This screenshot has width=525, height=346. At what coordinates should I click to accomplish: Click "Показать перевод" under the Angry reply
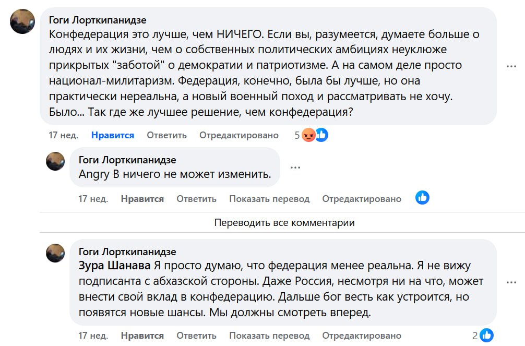(x=269, y=199)
